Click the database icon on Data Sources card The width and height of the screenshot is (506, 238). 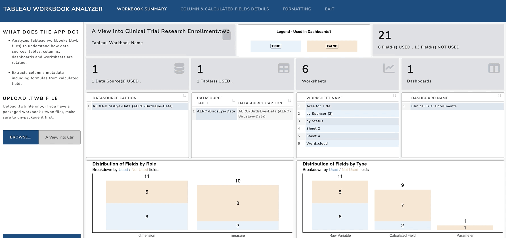(179, 69)
